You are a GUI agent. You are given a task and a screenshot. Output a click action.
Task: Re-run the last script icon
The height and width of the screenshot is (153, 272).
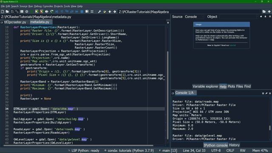[52, 11]
